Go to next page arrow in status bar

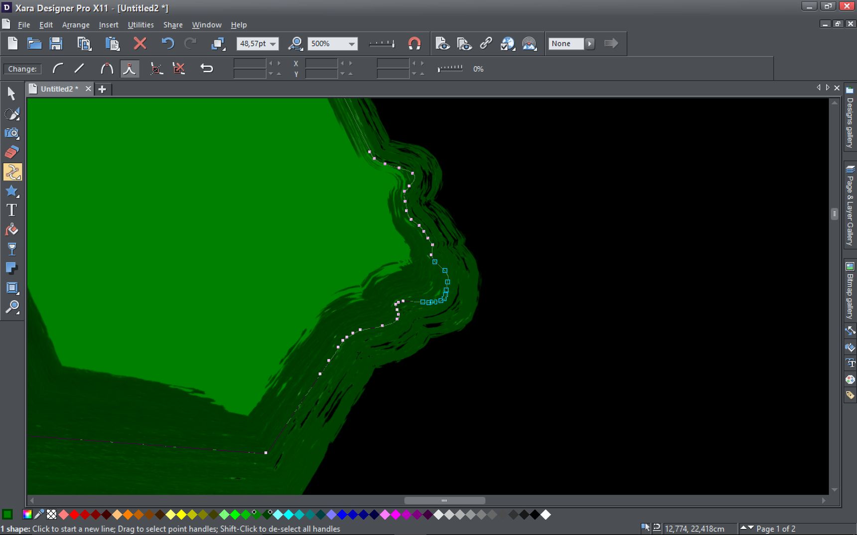tap(751, 529)
